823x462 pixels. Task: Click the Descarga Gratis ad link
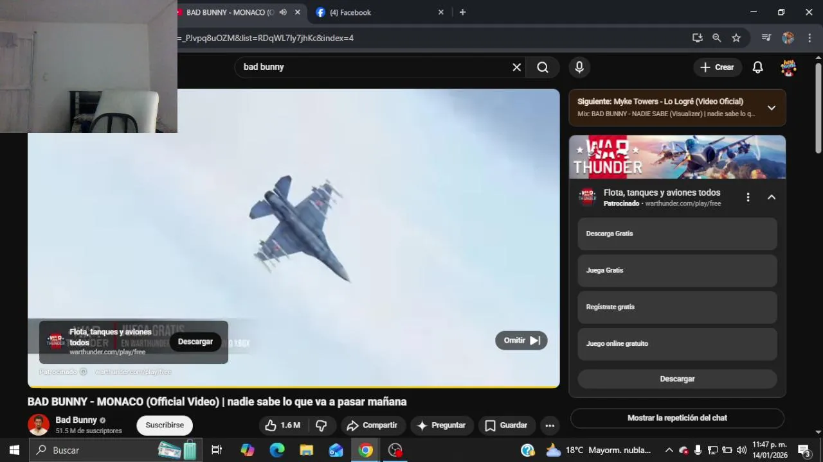point(677,234)
